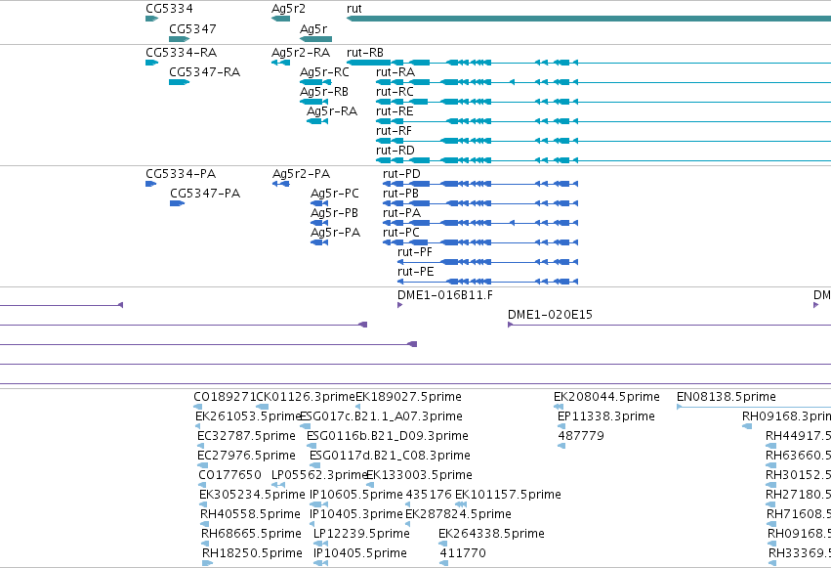Select the CG5334-PA protein label
This screenshot has height=568, width=831.
(x=181, y=174)
